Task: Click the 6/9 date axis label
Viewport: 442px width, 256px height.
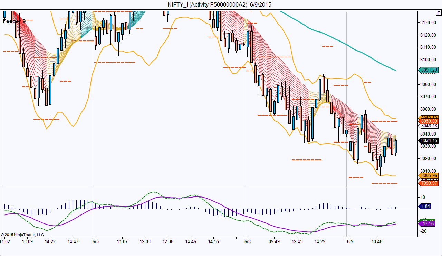Action: pos(350,241)
